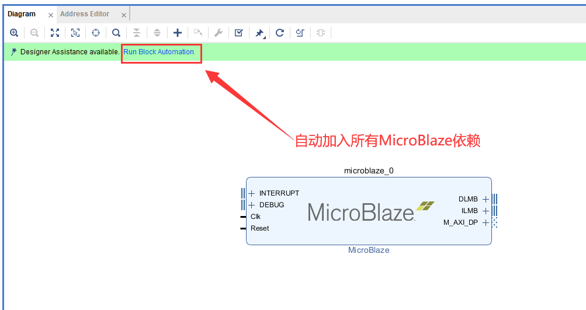Add an IP block with the plus icon
Screen dimensions: 586x310
(x=178, y=33)
